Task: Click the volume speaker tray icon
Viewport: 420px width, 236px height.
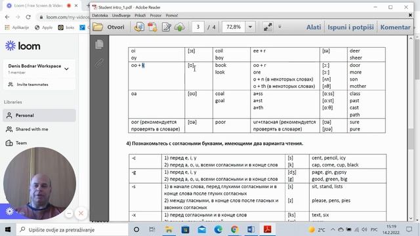Action: coord(364,229)
